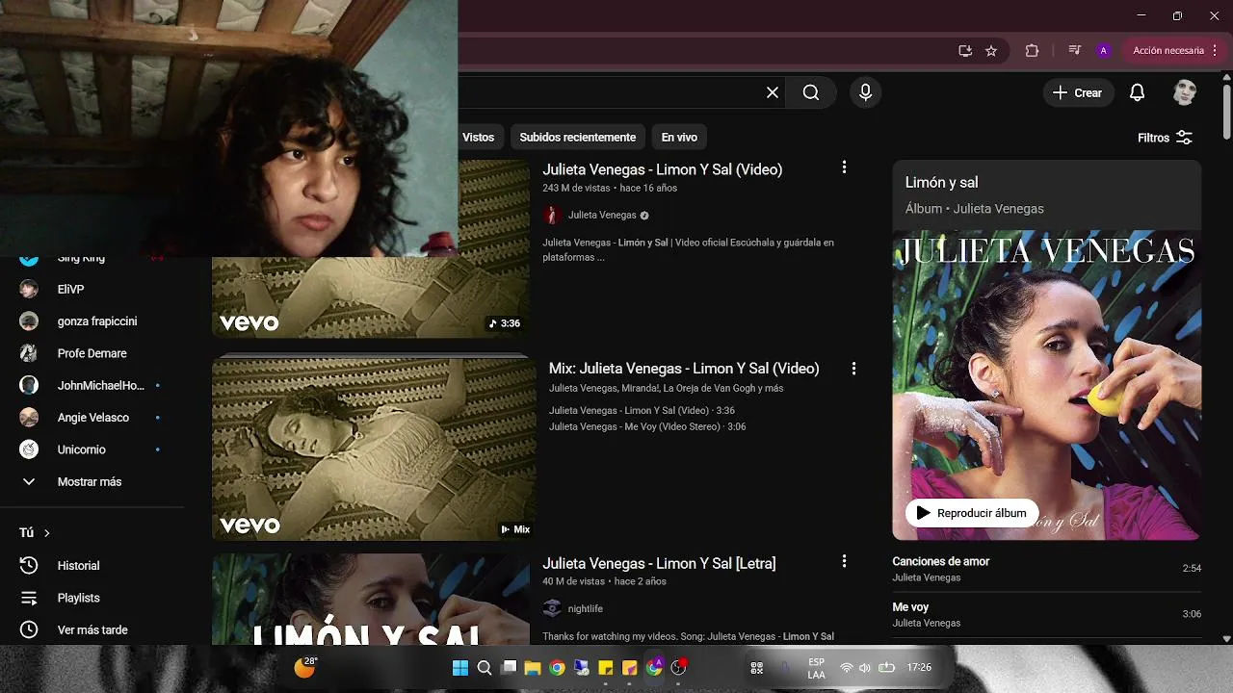Open the JohnMichaelHo... subscription
This screenshot has width=1233, height=693.
coord(100,385)
